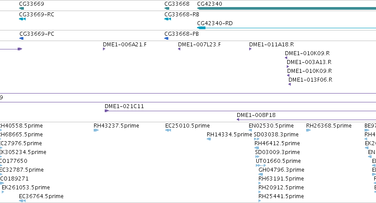Screen dimensions: 376x203
Task: Select the CO177650 EST label
Action: pyautogui.click(x=13, y=161)
